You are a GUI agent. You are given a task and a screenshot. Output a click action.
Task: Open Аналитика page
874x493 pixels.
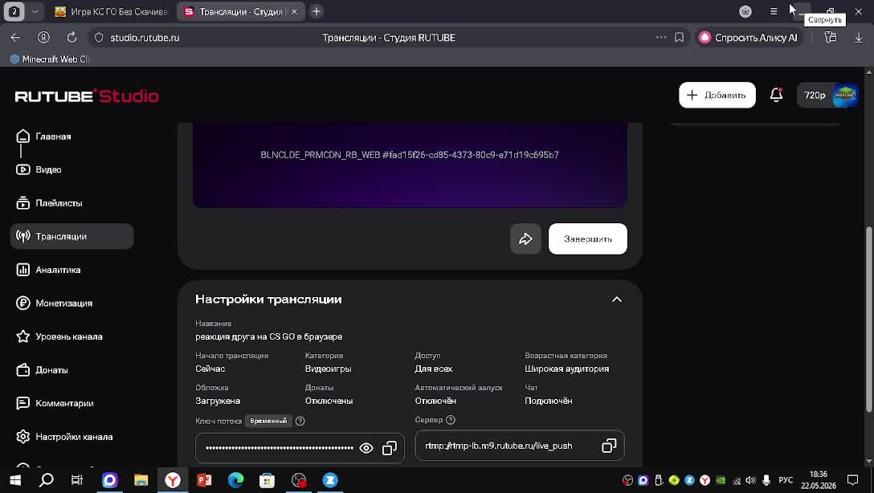[x=48, y=270]
